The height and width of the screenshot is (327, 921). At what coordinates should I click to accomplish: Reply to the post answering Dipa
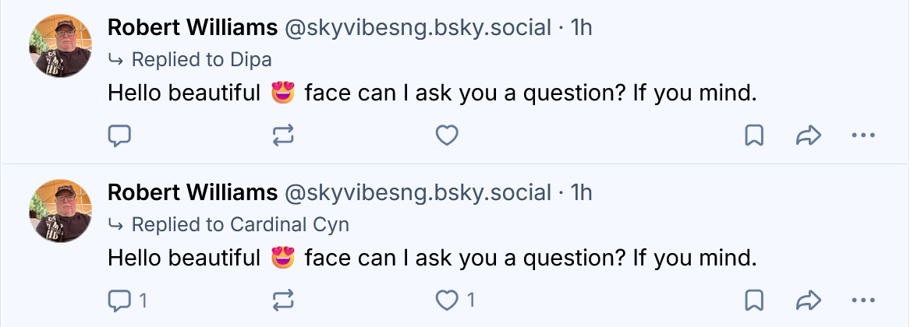[x=119, y=136]
